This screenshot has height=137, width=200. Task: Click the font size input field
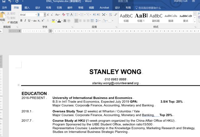[x=41, y=15]
